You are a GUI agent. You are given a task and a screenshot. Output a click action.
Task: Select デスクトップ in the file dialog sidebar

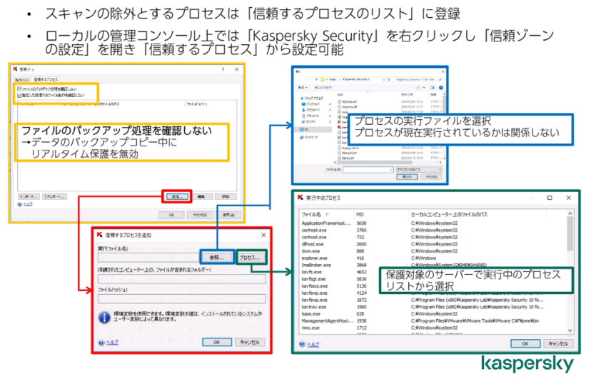310,104
